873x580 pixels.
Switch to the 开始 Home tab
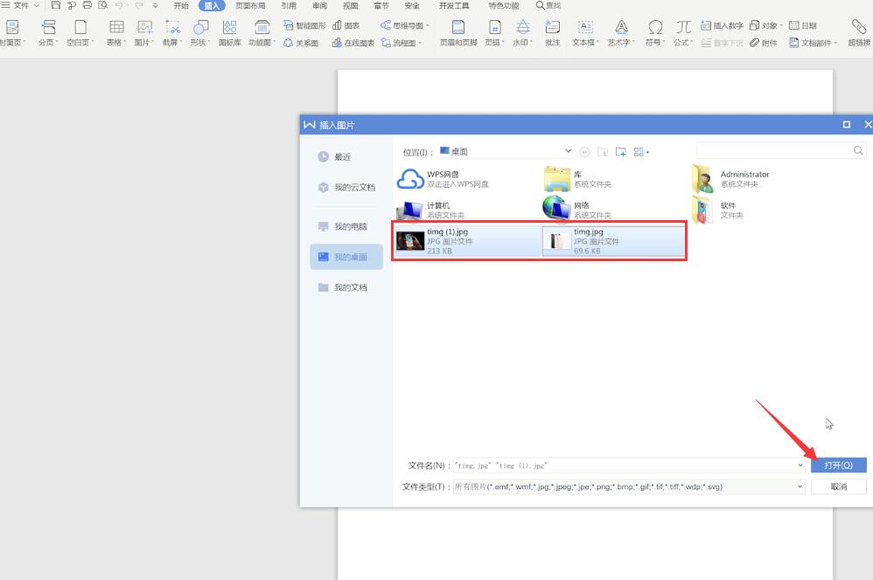(x=181, y=5)
